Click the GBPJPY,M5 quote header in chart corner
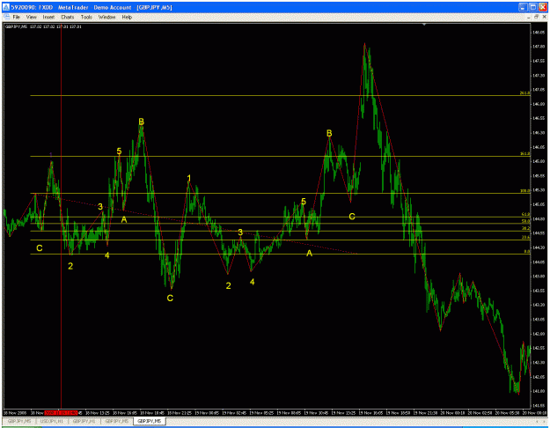The height and width of the screenshot is (428, 550). (x=43, y=26)
